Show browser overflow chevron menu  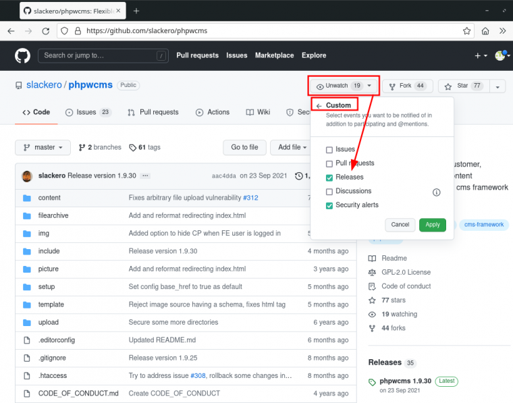coord(502,31)
